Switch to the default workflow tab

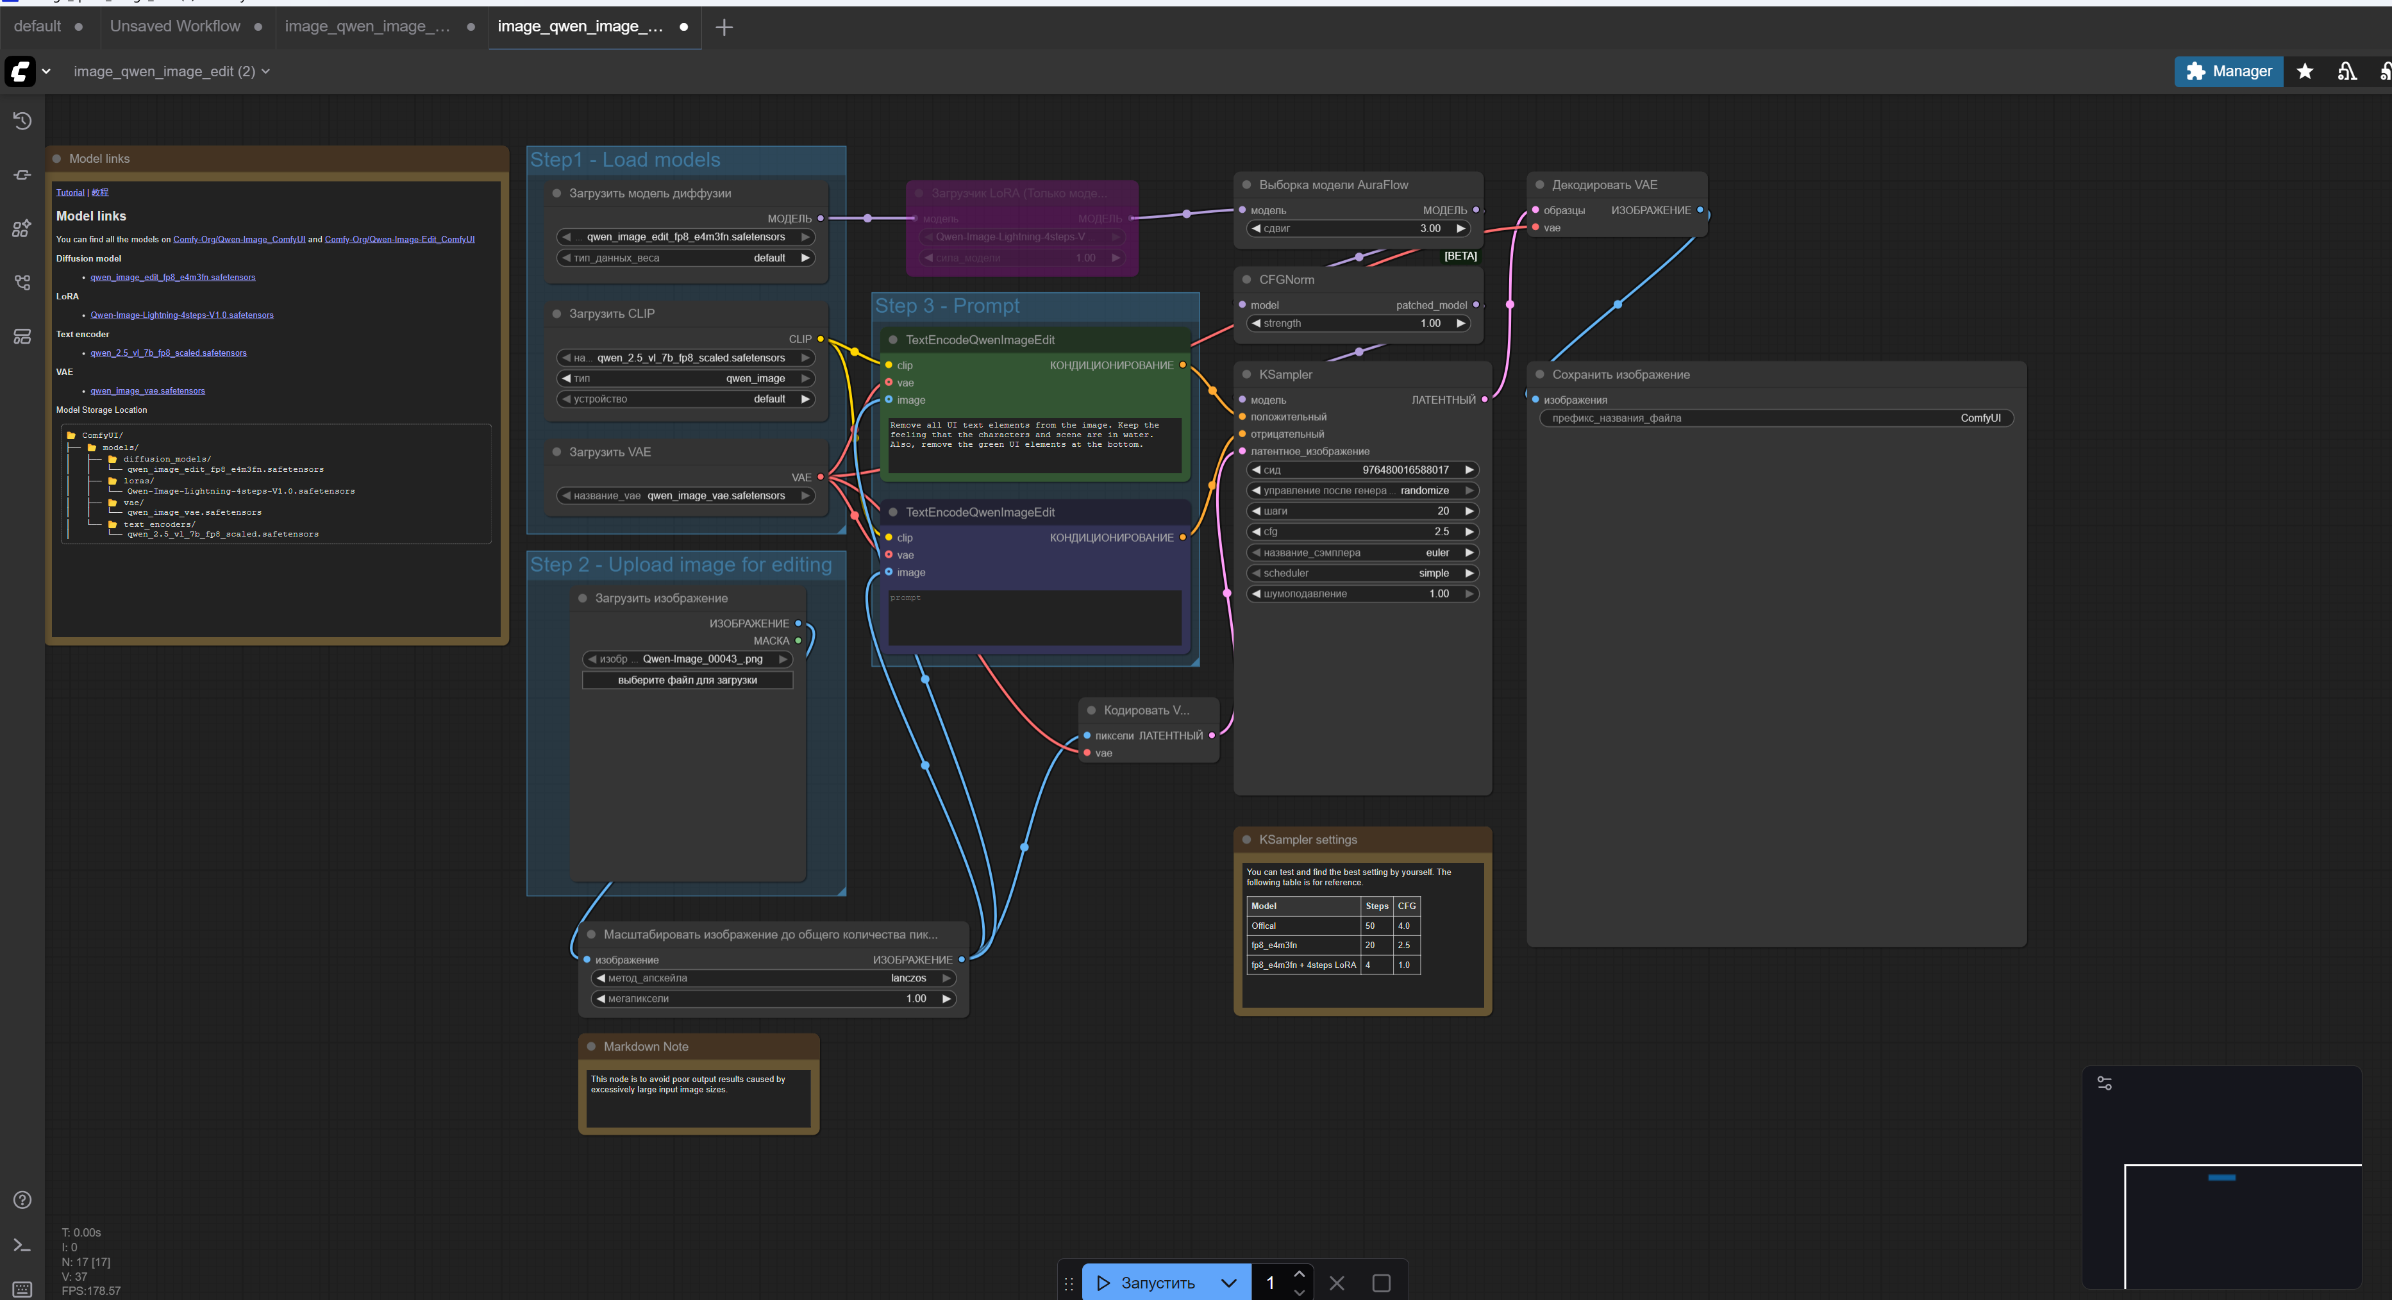pyautogui.click(x=37, y=26)
